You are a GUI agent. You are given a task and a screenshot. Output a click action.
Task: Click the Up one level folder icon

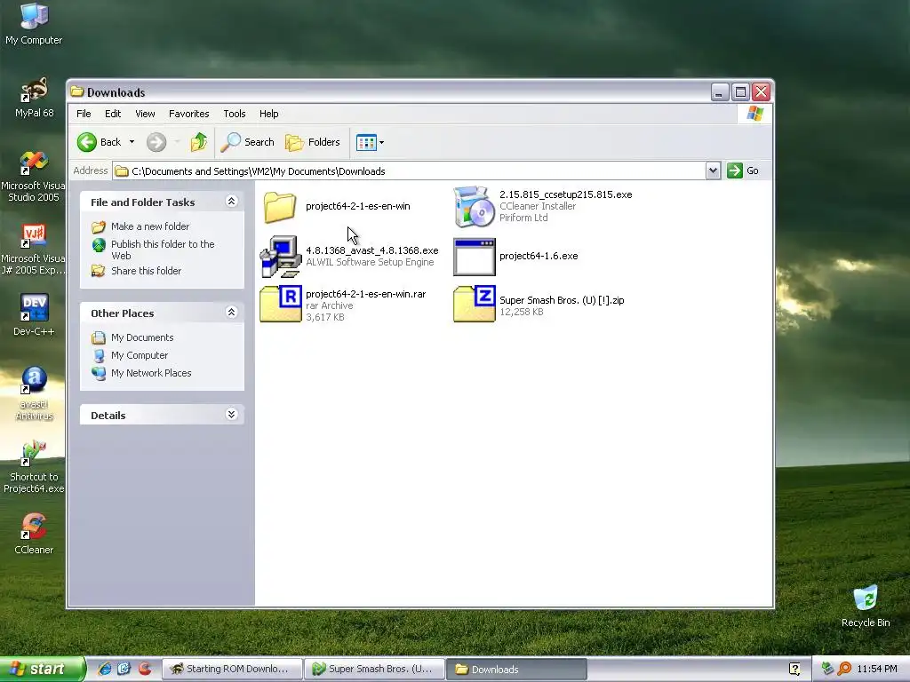click(198, 142)
